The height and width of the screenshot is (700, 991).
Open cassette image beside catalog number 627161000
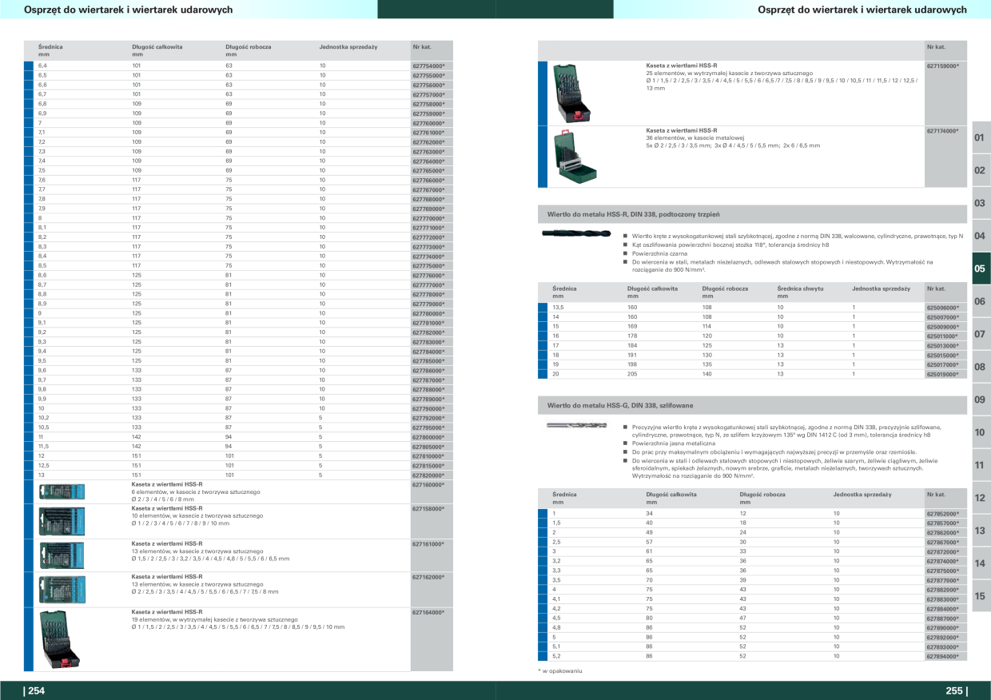[x=62, y=555]
